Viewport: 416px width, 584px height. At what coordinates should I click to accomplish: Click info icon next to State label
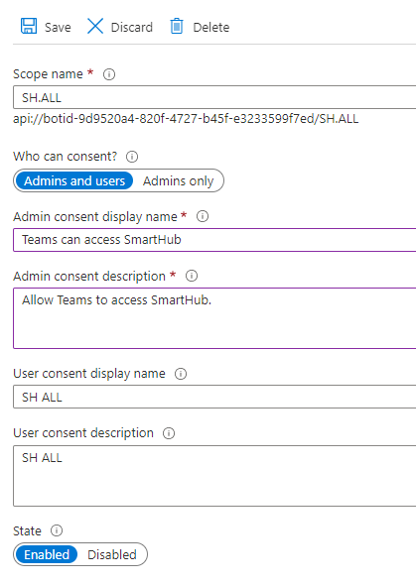coord(57,530)
